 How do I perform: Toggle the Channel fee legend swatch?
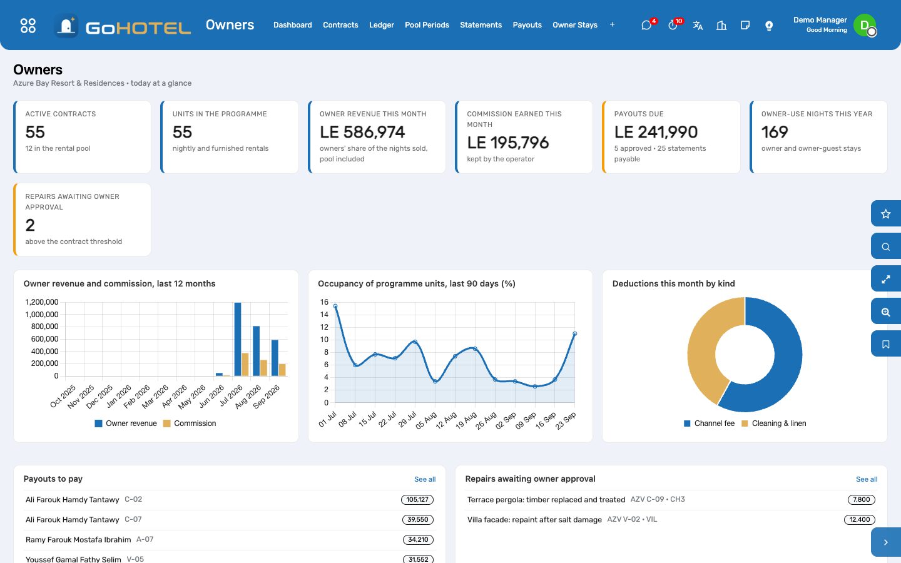(687, 424)
